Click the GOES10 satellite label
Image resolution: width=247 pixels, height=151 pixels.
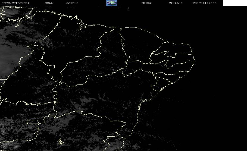[x=72, y=3]
